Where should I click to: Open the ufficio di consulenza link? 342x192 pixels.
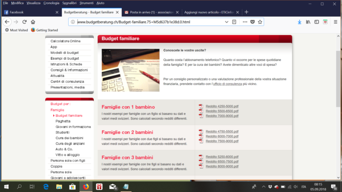tap(227, 84)
